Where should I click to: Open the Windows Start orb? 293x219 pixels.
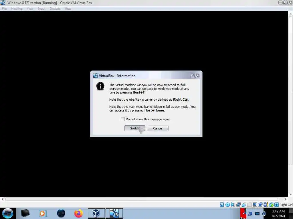tap(8, 213)
